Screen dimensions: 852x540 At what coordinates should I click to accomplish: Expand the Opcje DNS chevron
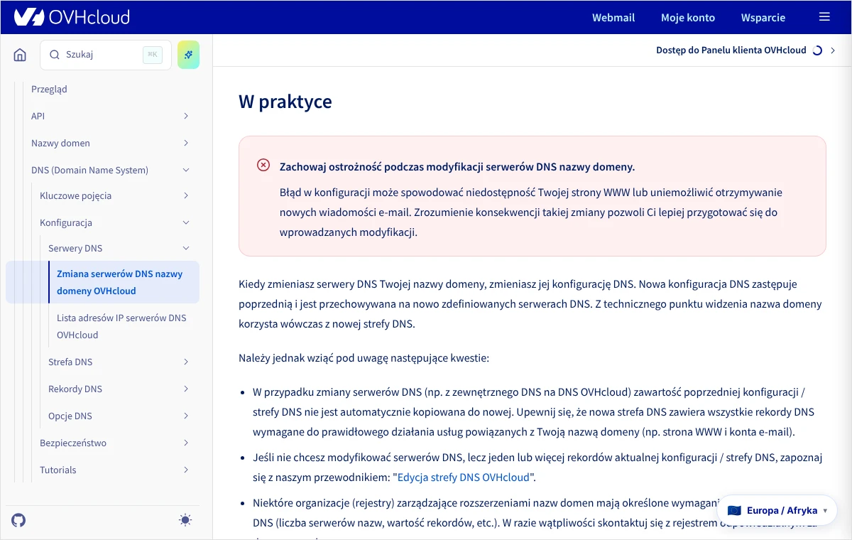[186, 416]
